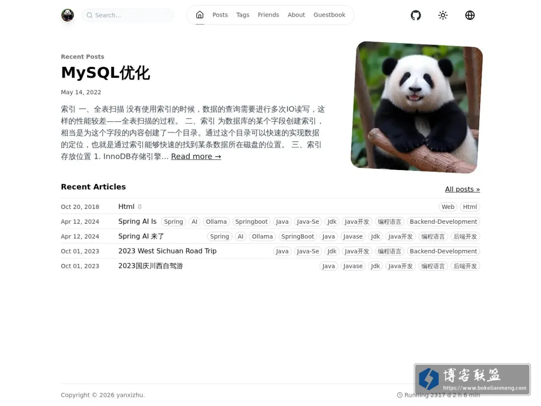Select 编程语言 tag on 2023国庆川西自驾游 row
This screenshot has height=406, width=541.
[x=433, y=266]
